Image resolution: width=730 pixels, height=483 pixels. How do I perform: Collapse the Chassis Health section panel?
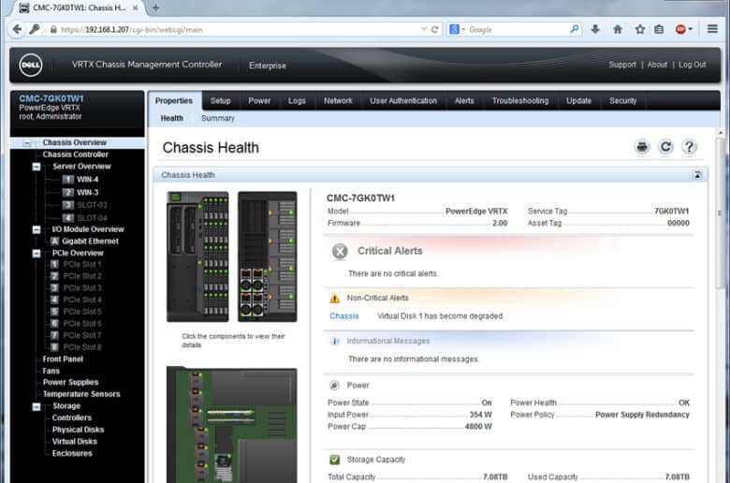pyautogui.click(x=697, y=175)
